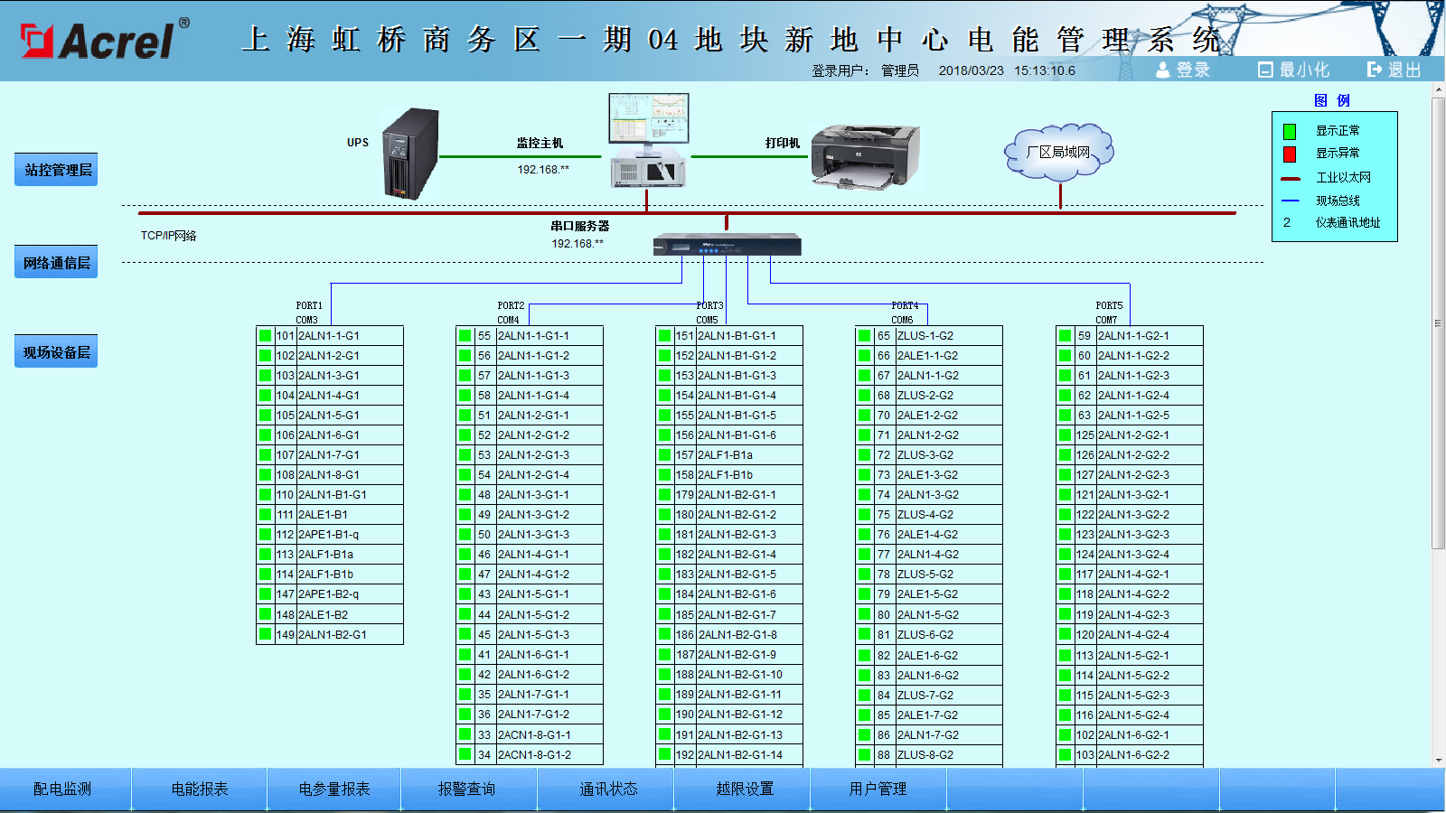Click the vertical scrollbar on the right

click(x=1438, y=325)
